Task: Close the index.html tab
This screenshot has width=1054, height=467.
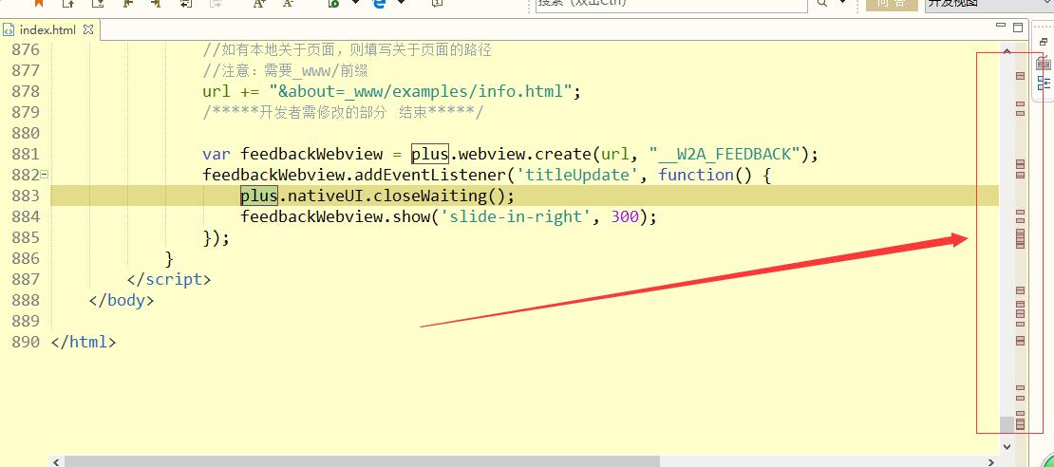Action: tap(88, 29)
